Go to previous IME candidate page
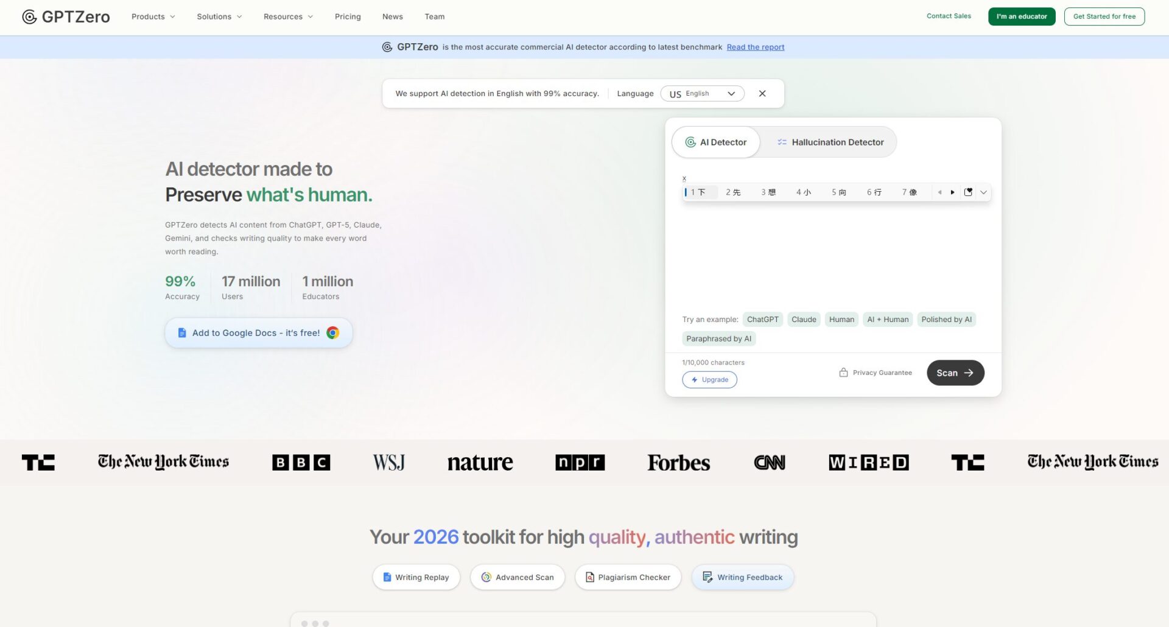The height and width of the screenshot is (627, 1169). 940,192
